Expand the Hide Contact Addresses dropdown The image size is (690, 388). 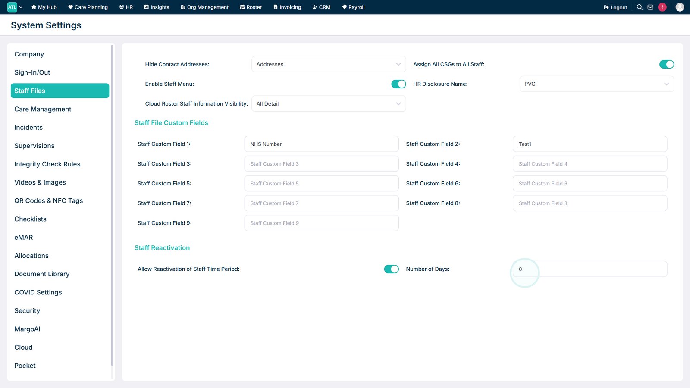(329, 64)
